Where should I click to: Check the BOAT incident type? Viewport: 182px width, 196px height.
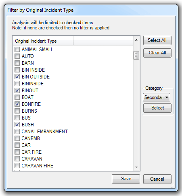click(x=17, y=97)
